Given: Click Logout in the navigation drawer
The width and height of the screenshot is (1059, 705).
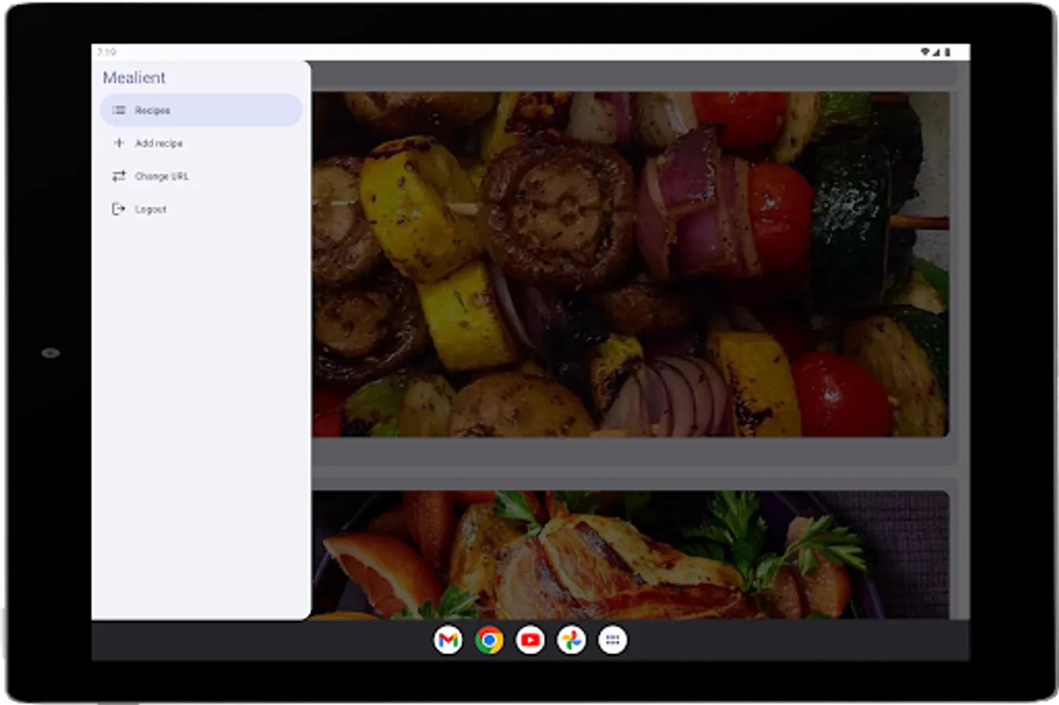Looking at the screenshot, I should coord(201,209).
